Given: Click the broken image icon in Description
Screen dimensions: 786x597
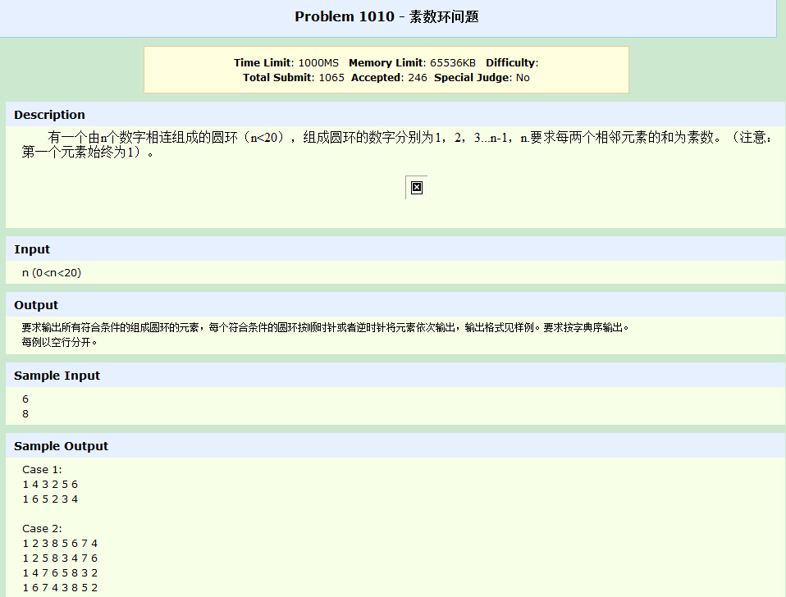Looking at the screenshot, I should (x=417, y=187).
